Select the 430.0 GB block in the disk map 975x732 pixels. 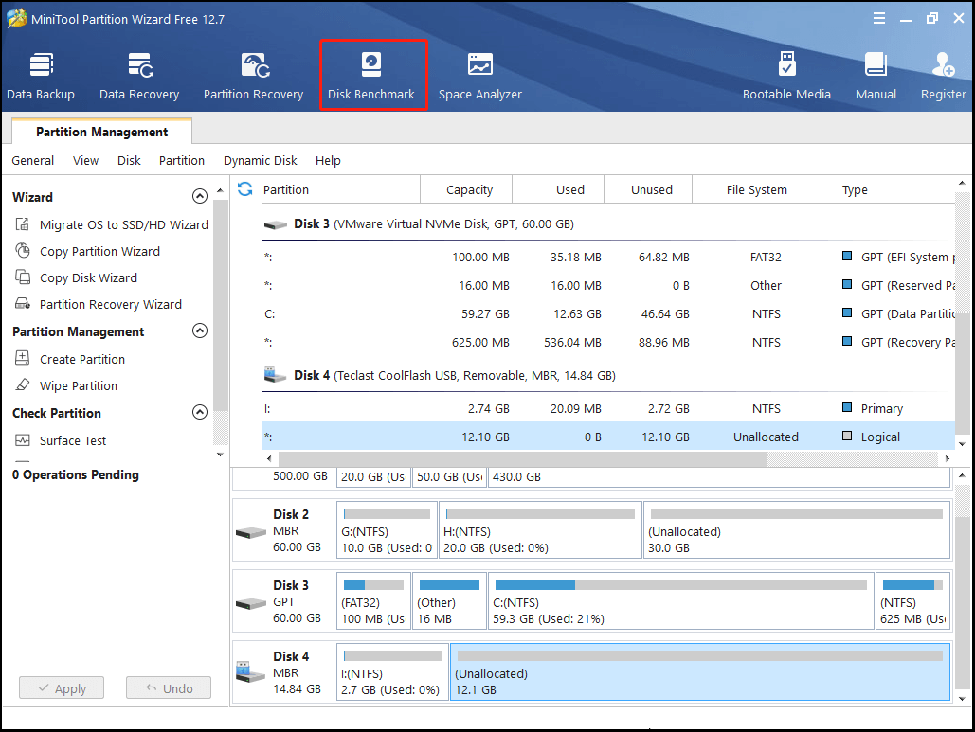point(719,477)
